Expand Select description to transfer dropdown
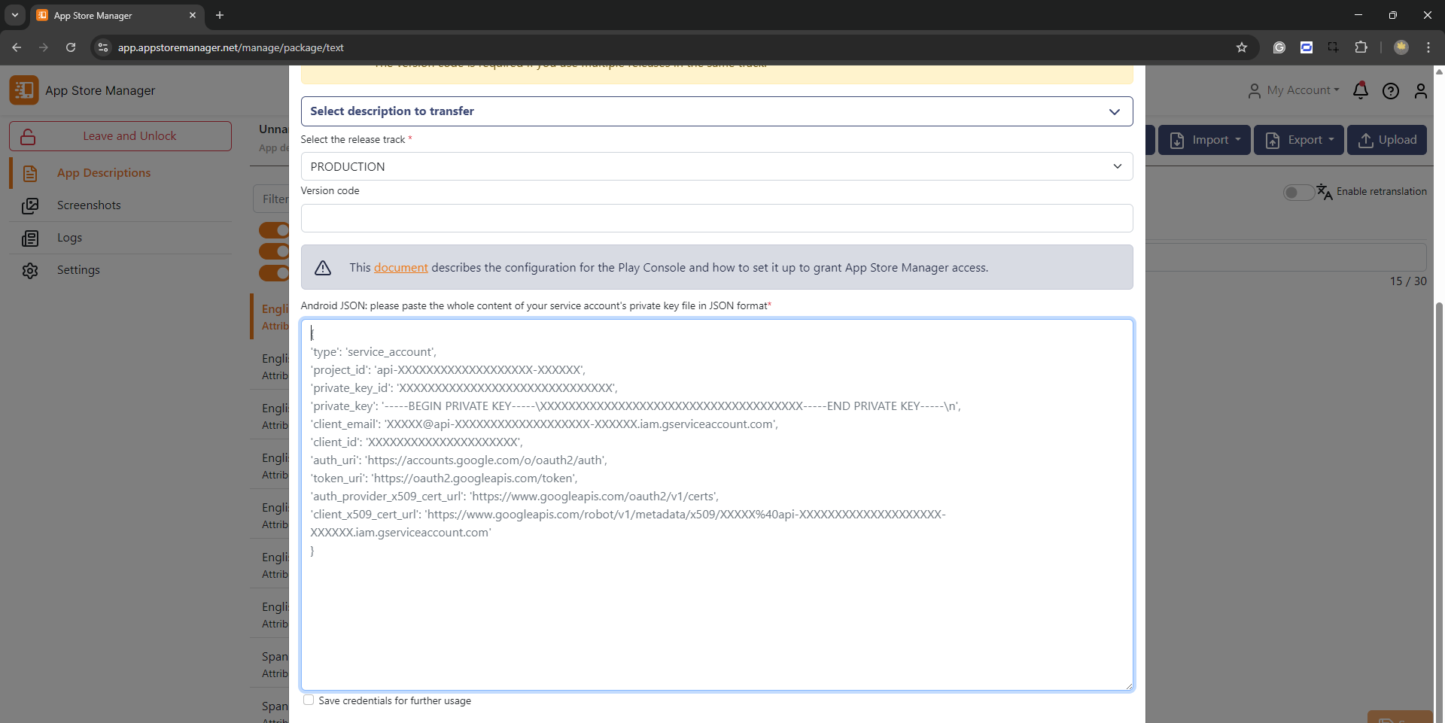This screenshot has height=723, width=1445. (716, 111)
